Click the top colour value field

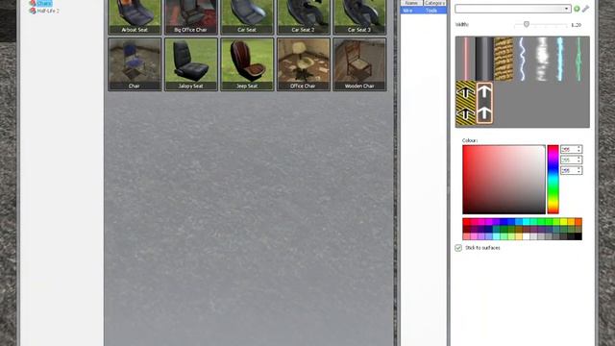point(571,150)
